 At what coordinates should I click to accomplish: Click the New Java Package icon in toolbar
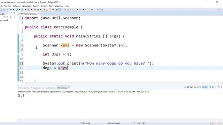35,10
